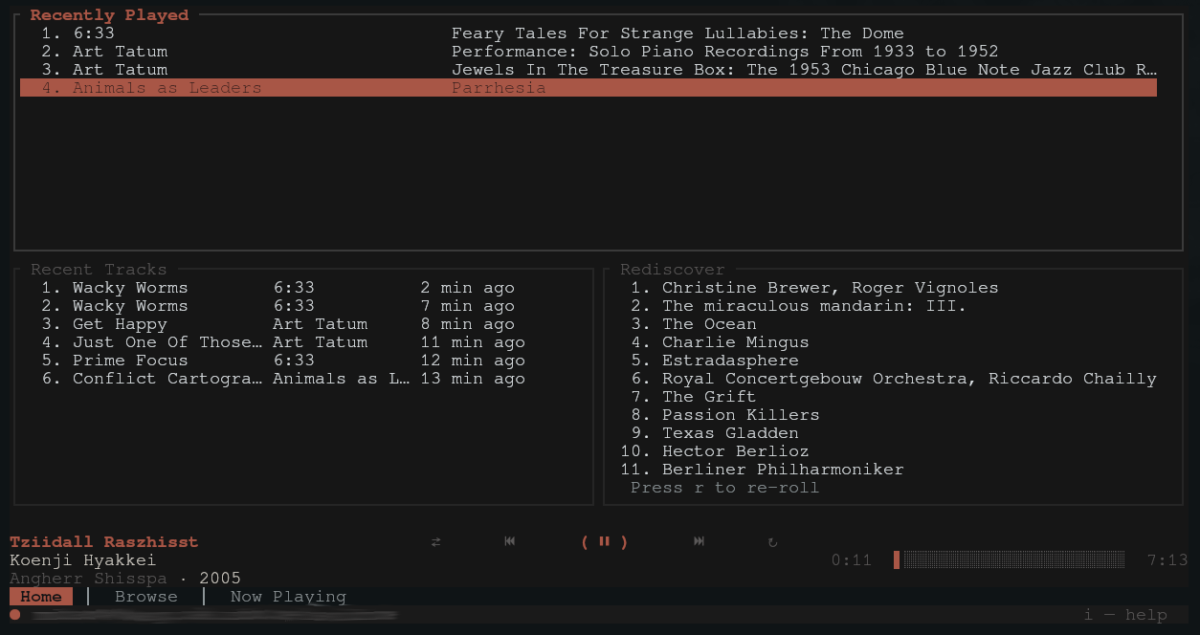Open the Now Playing tab
This screenshot has height=635, width=1200.
288,597
